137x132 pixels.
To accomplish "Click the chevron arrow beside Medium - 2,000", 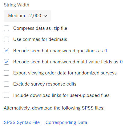I will [x=45, y=16].
